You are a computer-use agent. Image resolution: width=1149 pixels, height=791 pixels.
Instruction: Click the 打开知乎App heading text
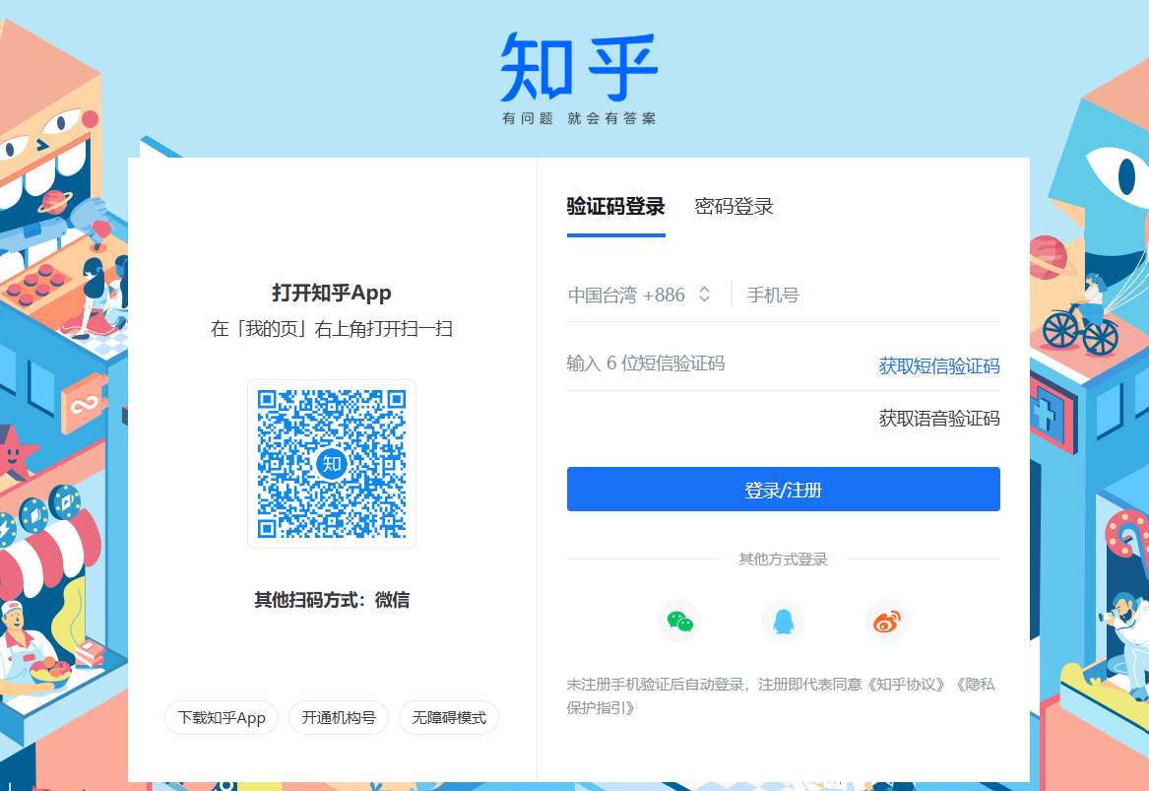pos(332,294)
